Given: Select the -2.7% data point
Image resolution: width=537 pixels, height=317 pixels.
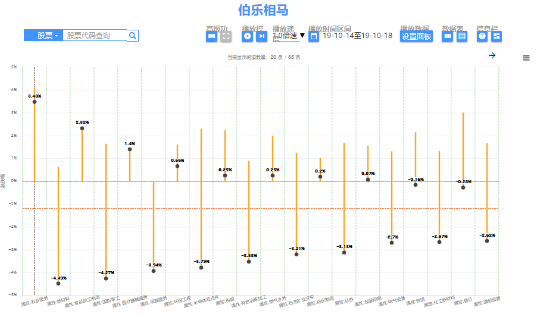Looking at the screenshot, I should (x=392, y=243).
